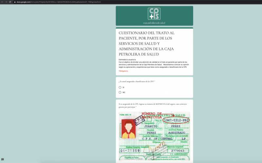This screenshot has height=163, width=262.
Task: Go back with the browser back arrow
Action: 2,2
